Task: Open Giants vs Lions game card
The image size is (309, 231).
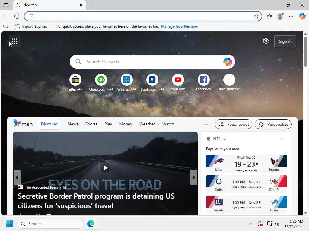Action: tap(246, 205)
